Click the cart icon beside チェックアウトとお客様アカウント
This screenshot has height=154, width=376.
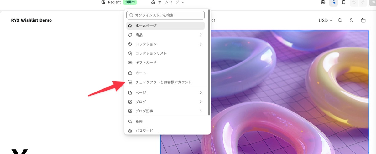point(130,82)
